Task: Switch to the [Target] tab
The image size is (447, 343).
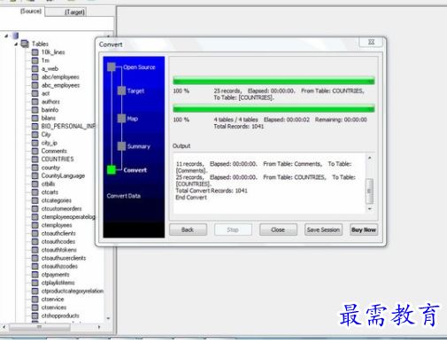Action: pyautogui.click(x=74, y=12)
